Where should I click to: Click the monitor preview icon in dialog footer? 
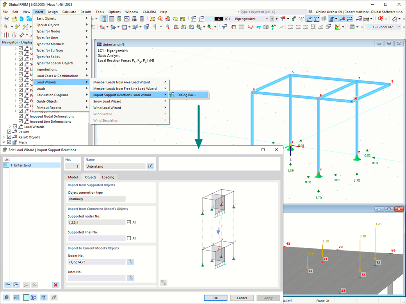click(x=44, y=297)
